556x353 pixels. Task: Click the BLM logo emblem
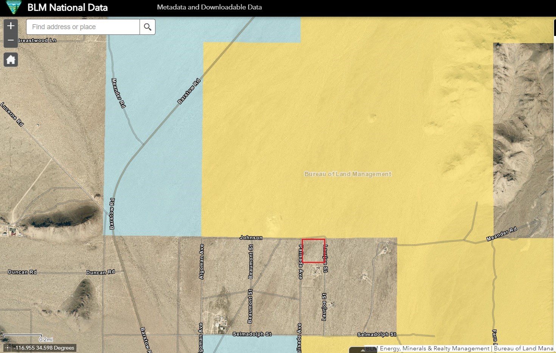[14, 7]
